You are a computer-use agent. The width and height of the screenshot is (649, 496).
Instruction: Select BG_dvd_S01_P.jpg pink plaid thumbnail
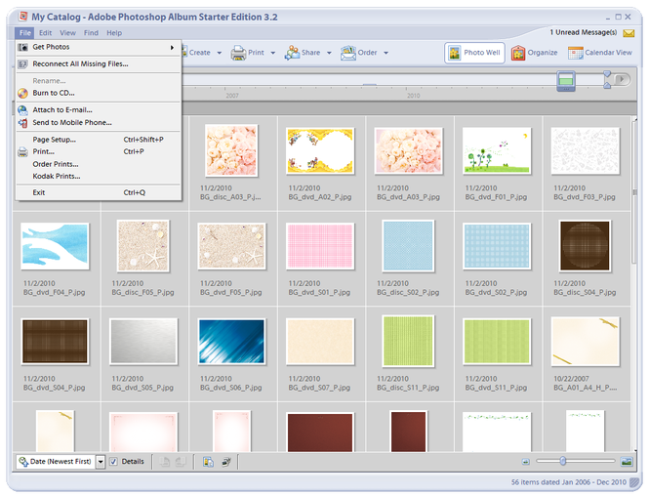pos(320,246)
